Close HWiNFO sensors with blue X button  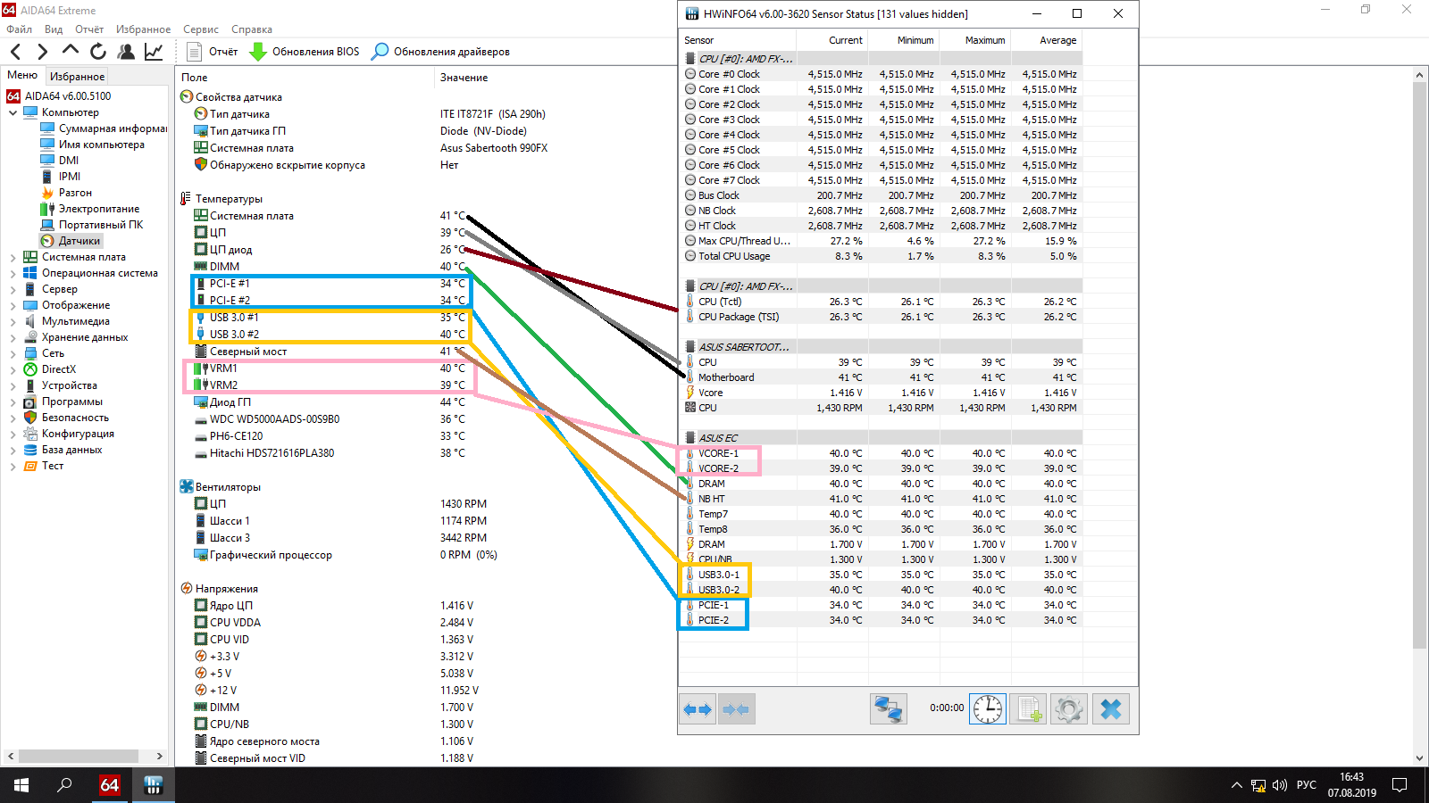[1111, 709]
